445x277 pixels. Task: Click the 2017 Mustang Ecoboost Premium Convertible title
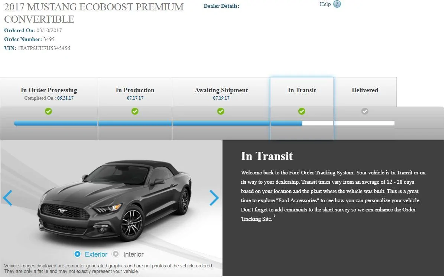click(x=94, y=13)
